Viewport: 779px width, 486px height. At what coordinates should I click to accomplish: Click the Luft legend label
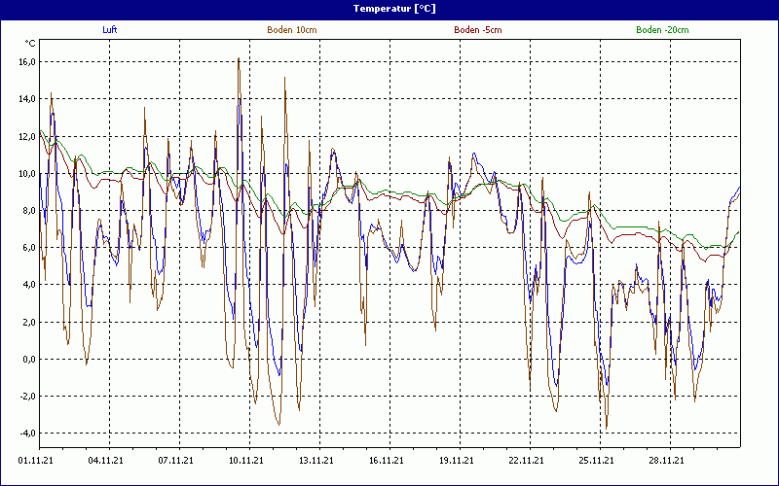point(110,30)
